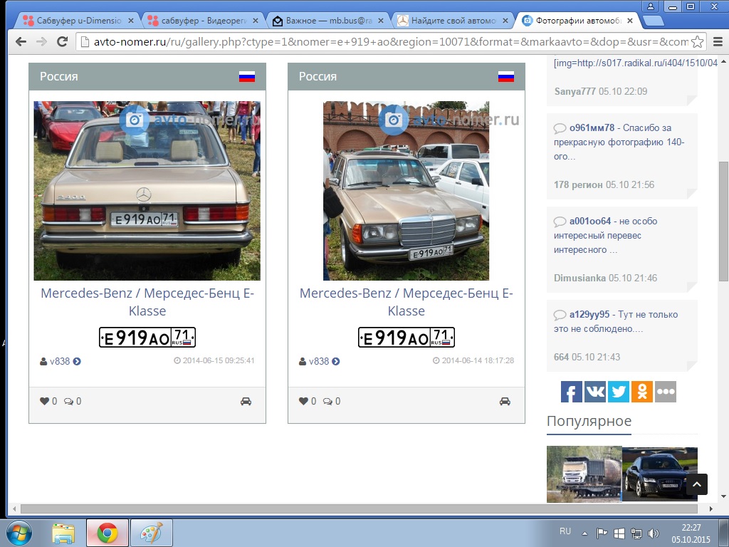Open v838 user arrow on left card

(x=77, y=361)
